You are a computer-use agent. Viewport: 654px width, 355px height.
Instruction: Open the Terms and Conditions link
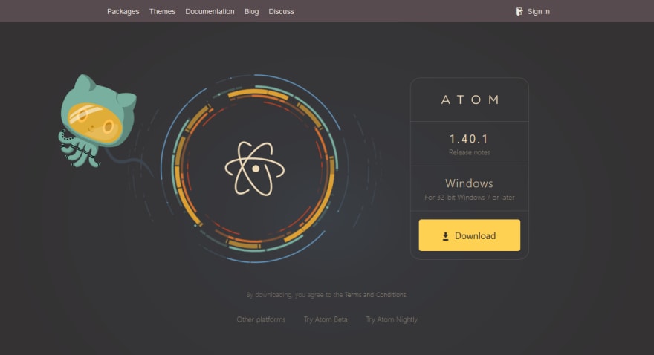click(x=376, y=295)
